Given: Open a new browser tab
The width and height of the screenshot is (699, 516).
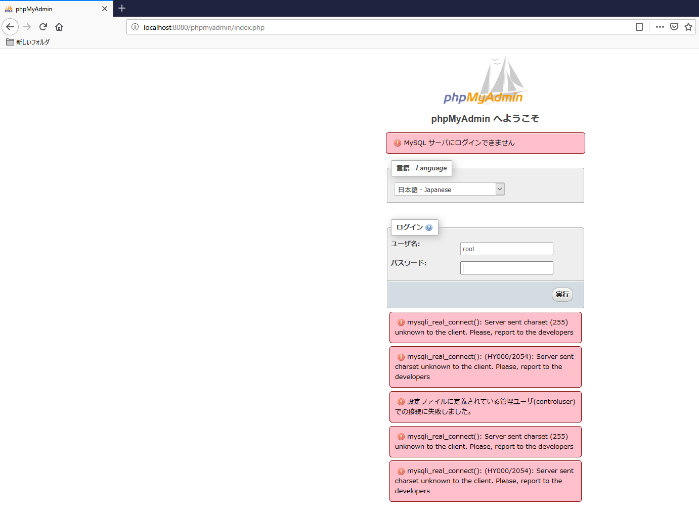Looking at the screenshot, I should (x=121, y=8).
